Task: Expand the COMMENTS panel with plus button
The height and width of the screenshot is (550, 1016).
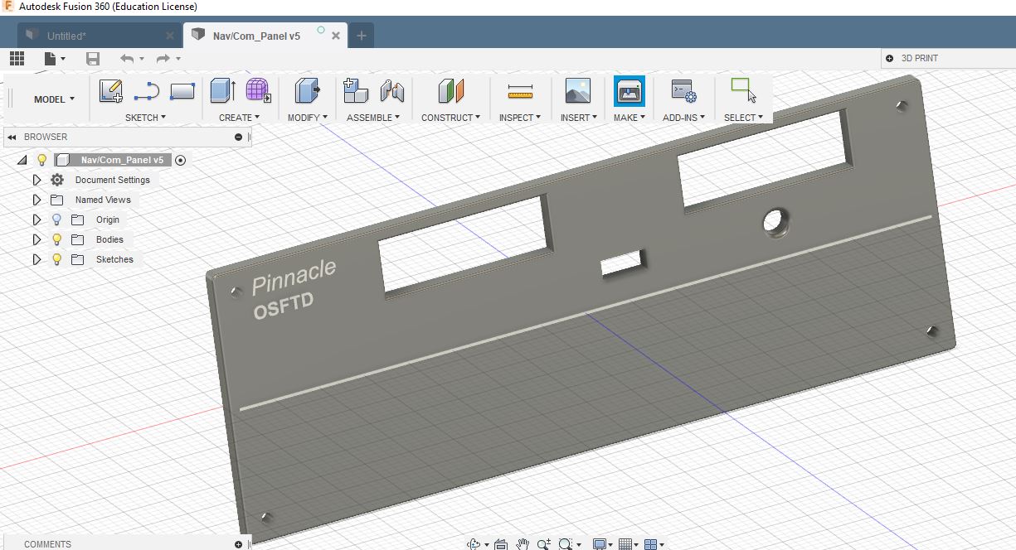Action: [x=239, y=544]
